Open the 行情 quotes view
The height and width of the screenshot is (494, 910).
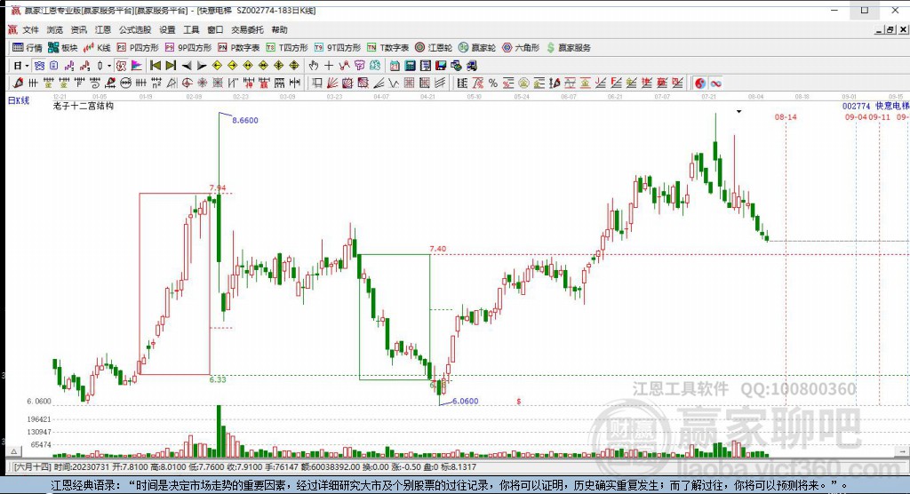28,48
